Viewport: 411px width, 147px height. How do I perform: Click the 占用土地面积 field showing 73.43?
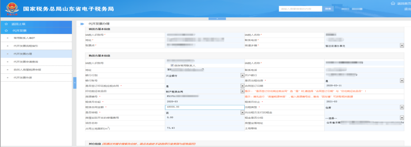[x=205, y=128]
